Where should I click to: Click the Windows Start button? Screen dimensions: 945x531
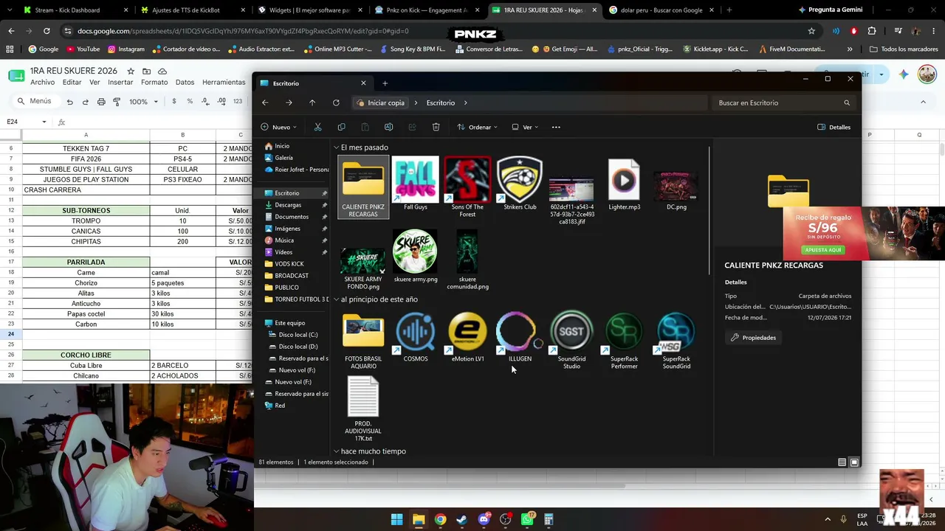point(396,519)
